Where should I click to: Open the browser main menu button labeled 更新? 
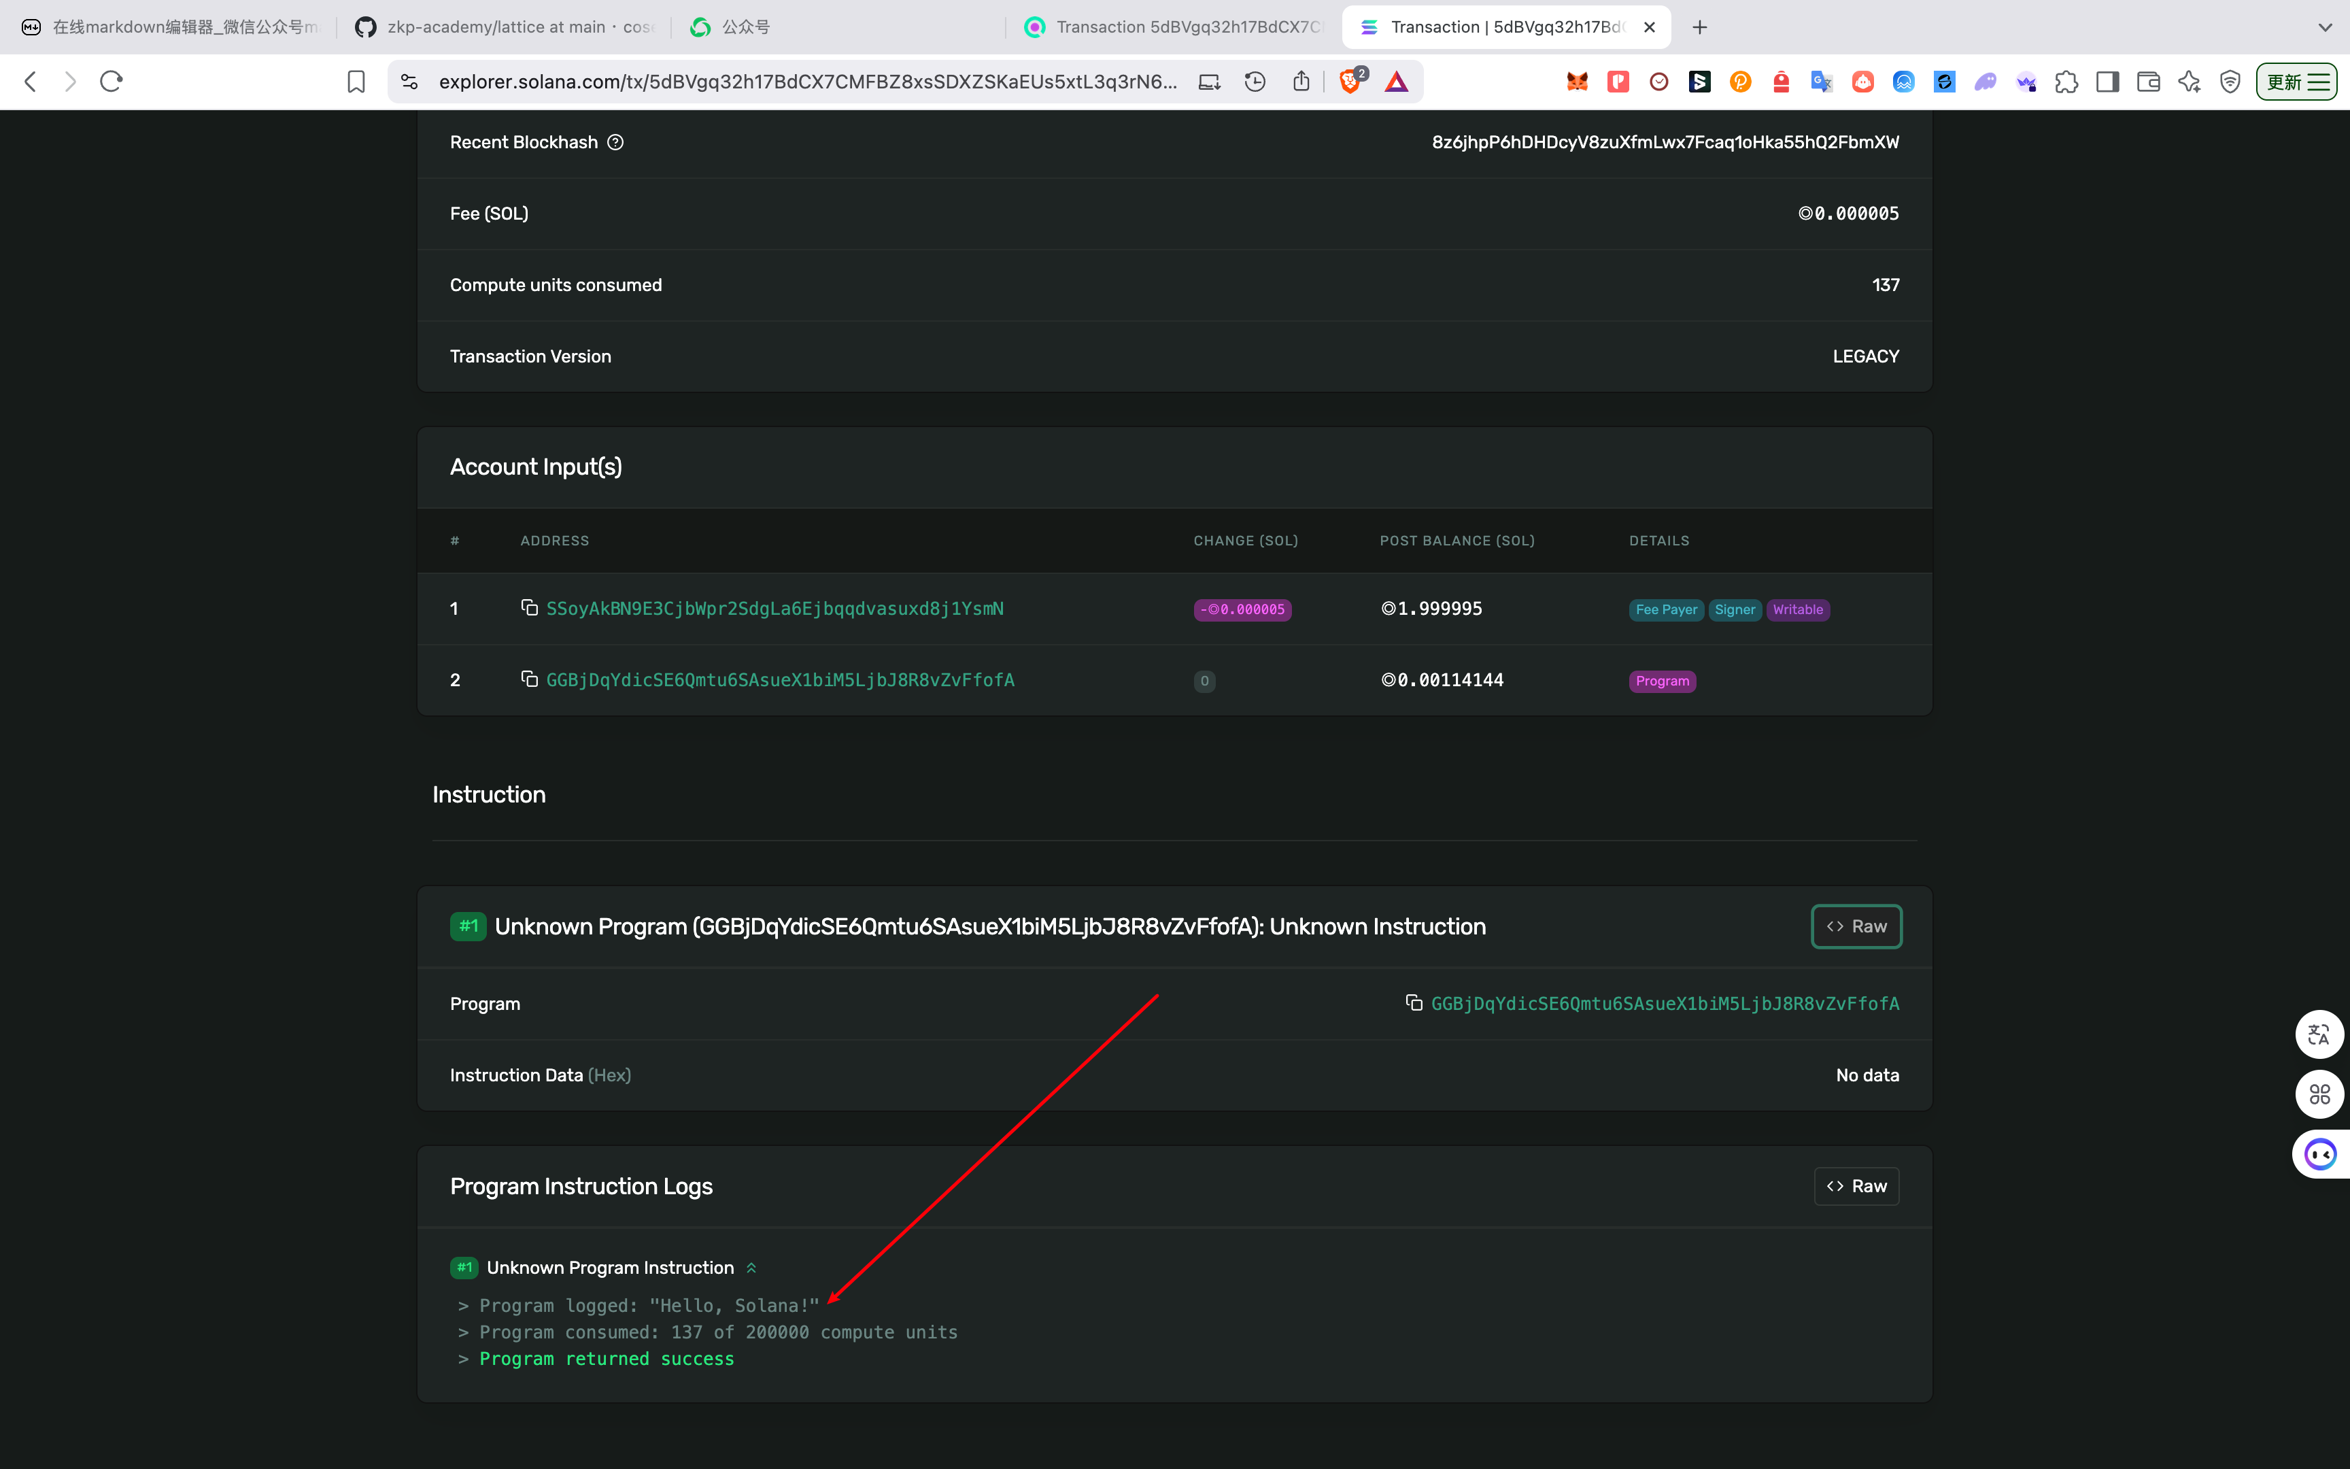tap(2296, 82)
